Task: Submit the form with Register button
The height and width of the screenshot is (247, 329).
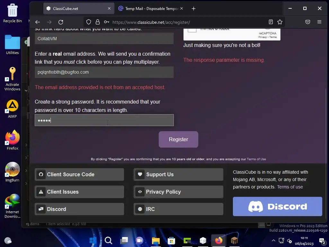Action: (178, 140)
